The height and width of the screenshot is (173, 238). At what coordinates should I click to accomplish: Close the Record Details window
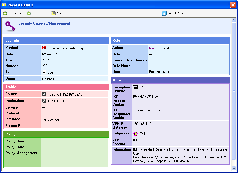(x=233, y=5)
